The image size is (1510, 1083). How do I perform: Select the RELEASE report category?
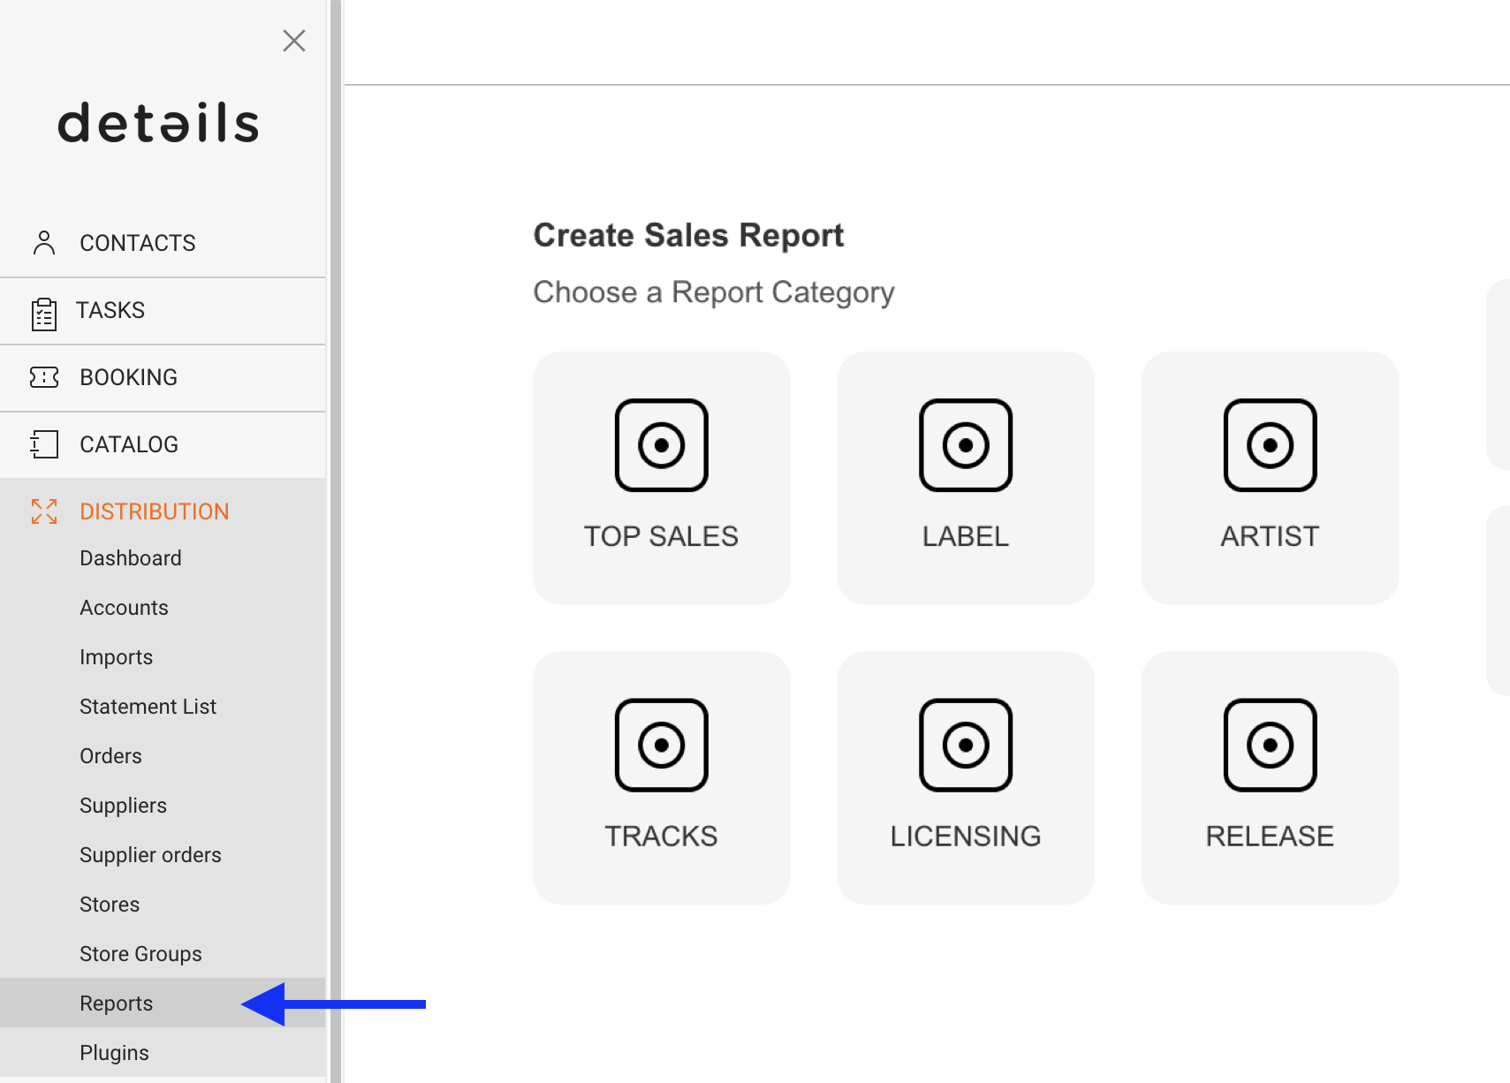pyautogui.click(x=1270, y=777)
